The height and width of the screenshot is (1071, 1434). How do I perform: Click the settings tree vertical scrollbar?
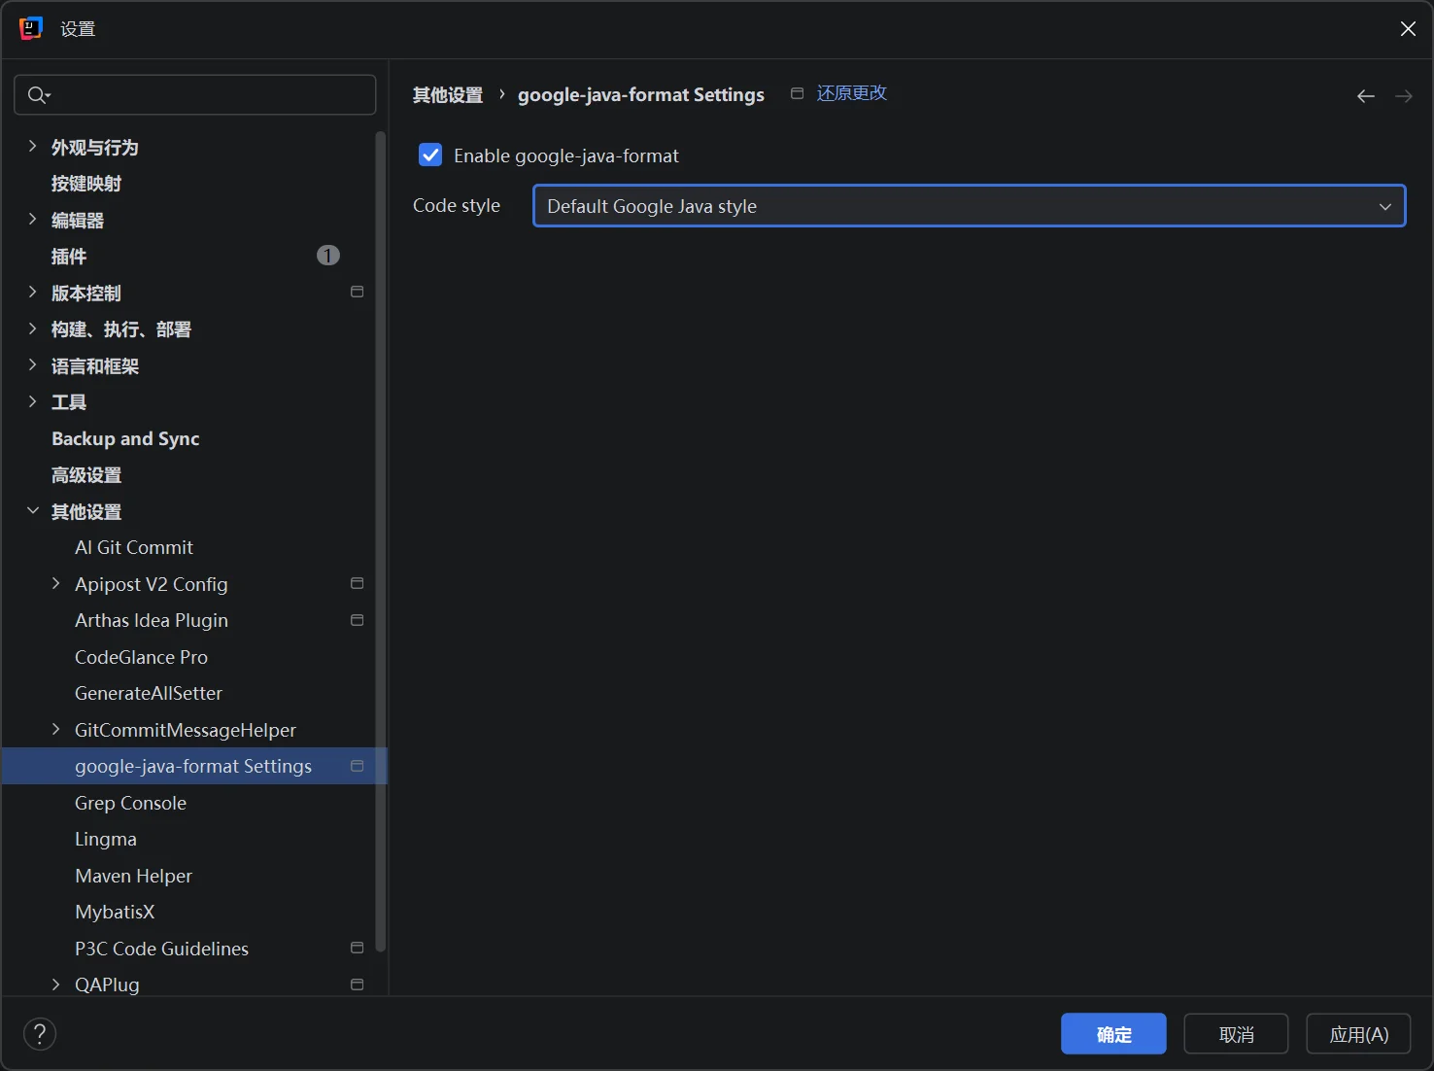[380, 542]
